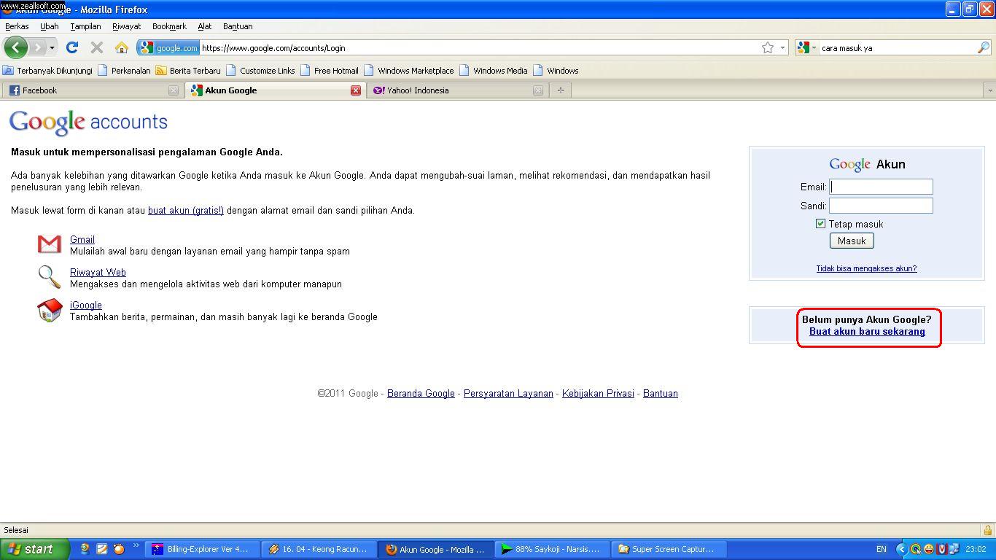Uncheck the Tetap masuk checkbox

tap(820, 224)
